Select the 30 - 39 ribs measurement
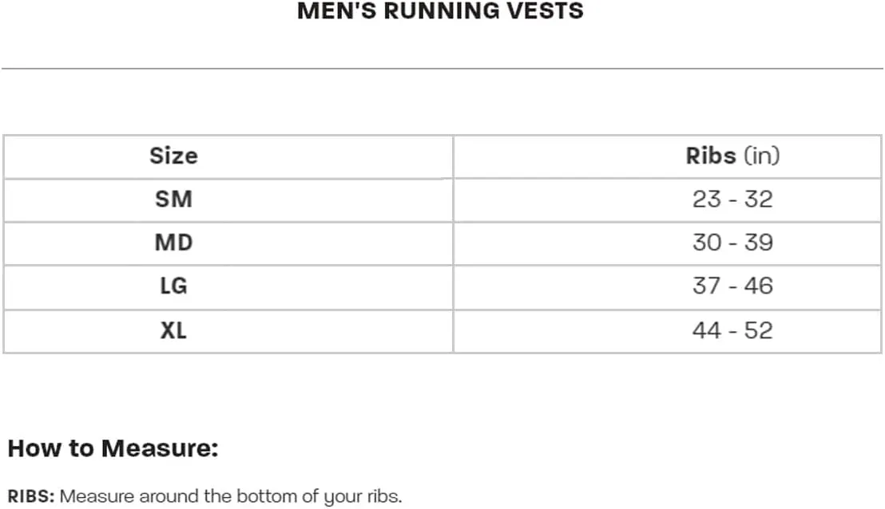885x509 pixels. tap(732, 243)
